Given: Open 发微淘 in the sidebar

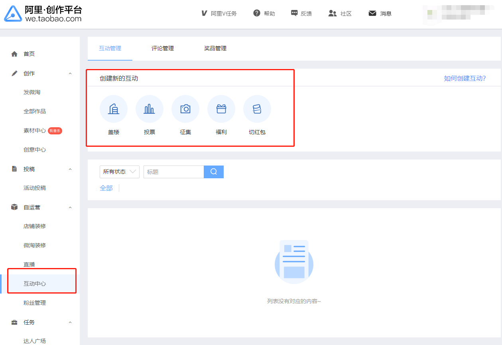Looking at the screenshot, I should [32, 92].
